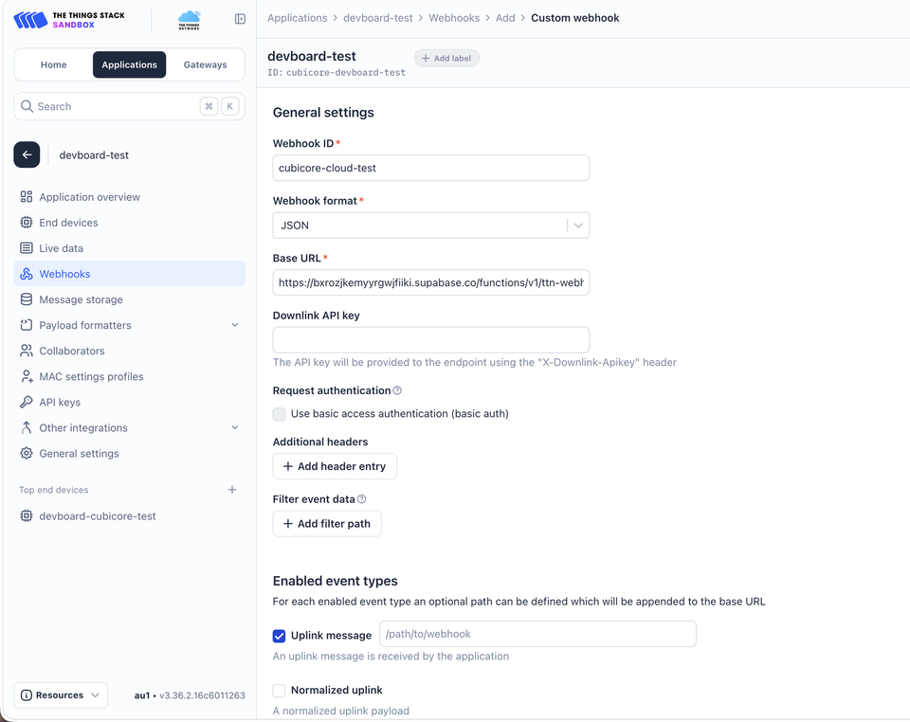This screenshot has height=722, width=910.
Task: Expand Payload formatters submenu chevron
Action: [x=234, y=325]
